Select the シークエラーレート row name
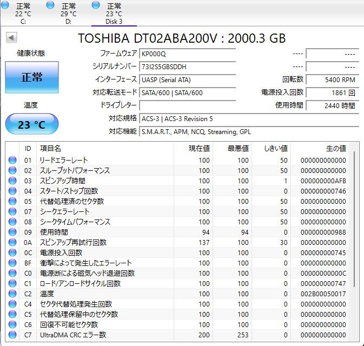This screenshot has width=364, height=346. tap(64, 211)
